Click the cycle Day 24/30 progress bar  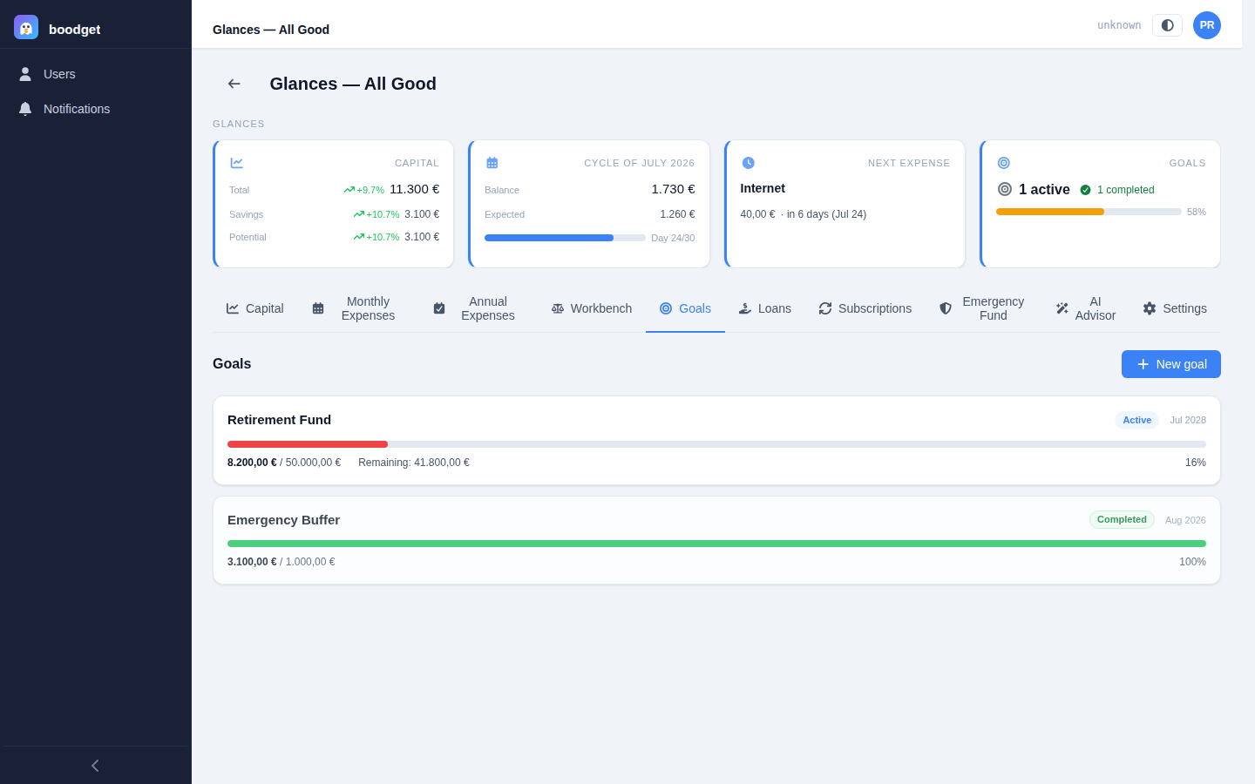[x=565, y=238]
